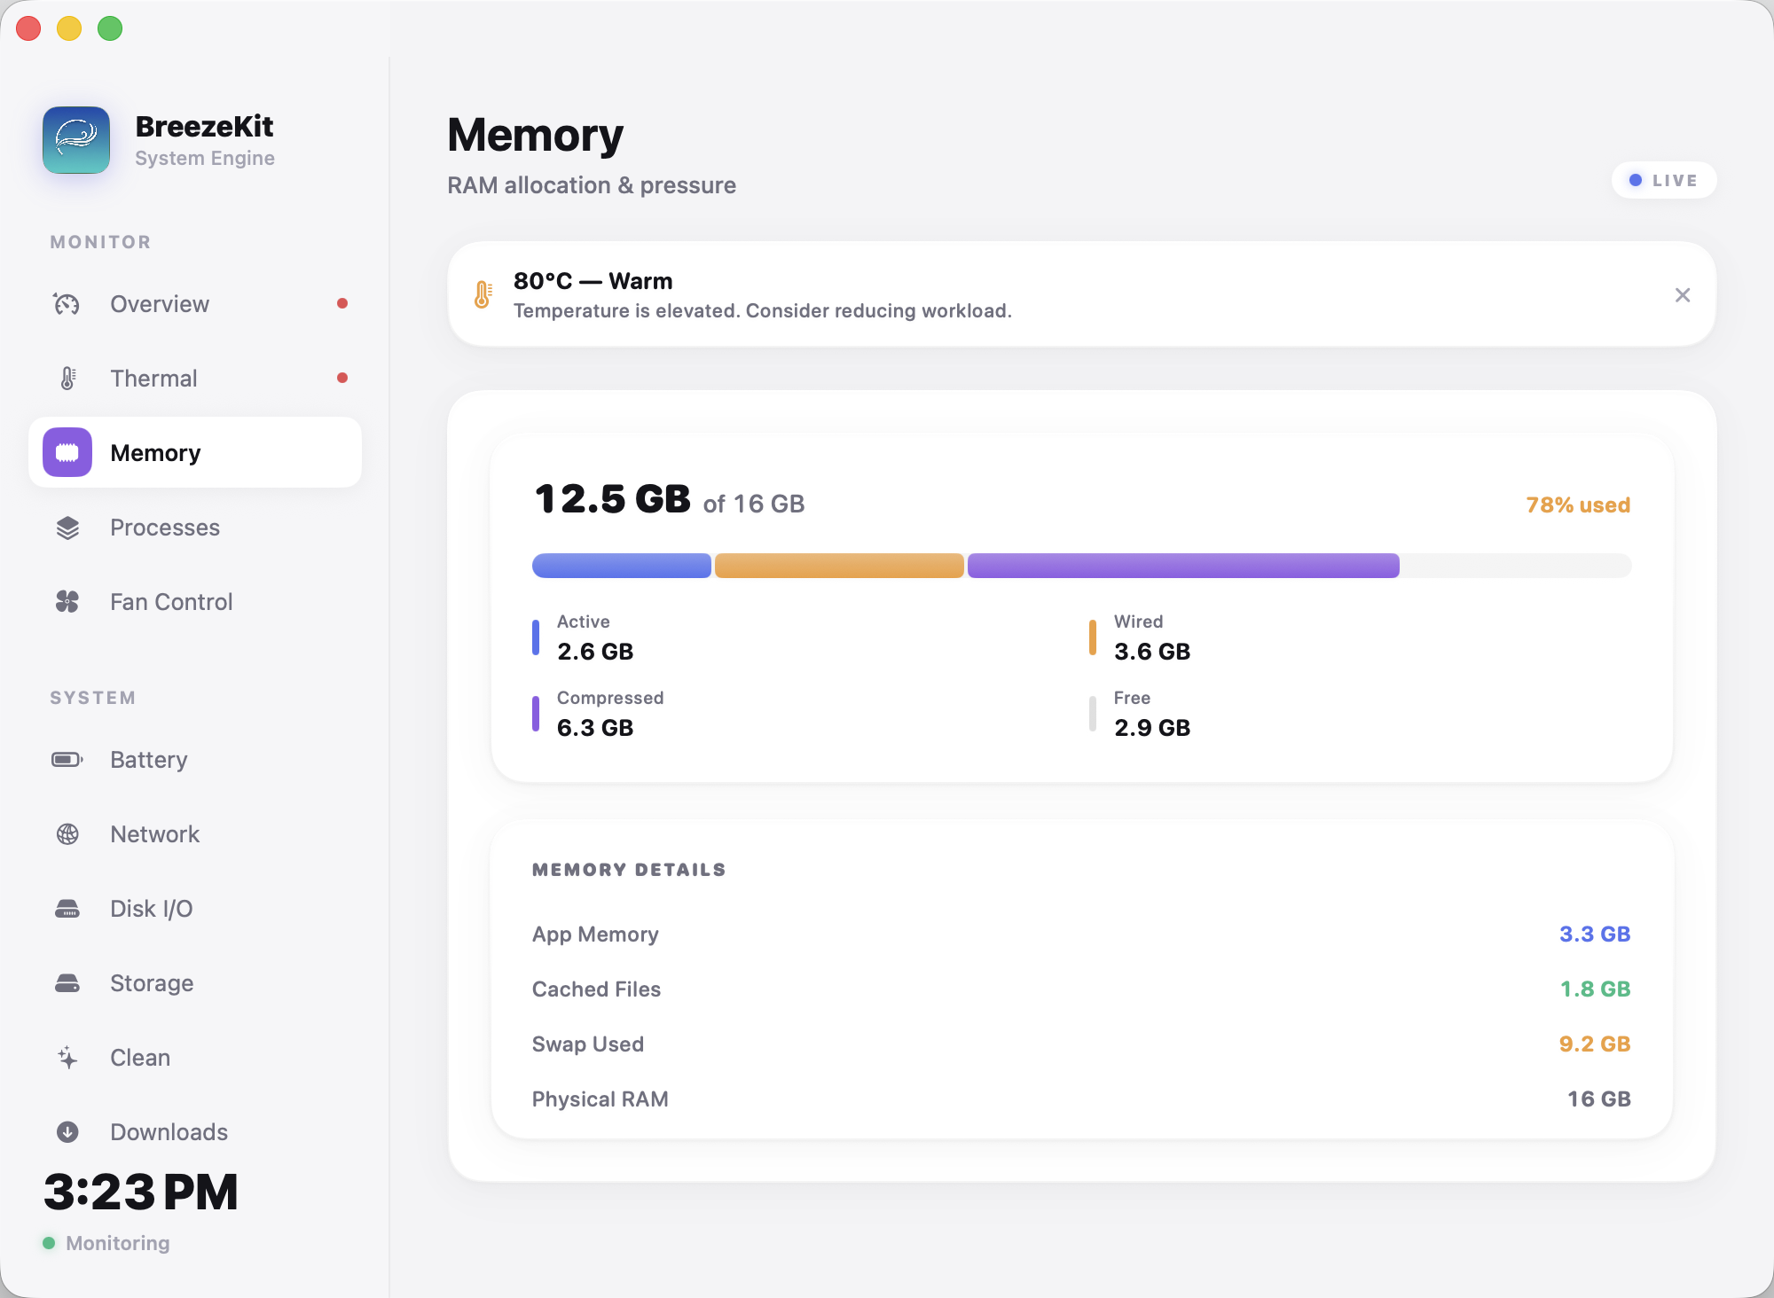Screen dimensions: 1774x1298
Task: Dismiss the 80°C Warm temperature alert
Action: click(1682, 295)
